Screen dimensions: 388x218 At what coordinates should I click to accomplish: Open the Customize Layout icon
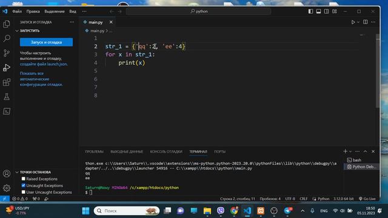335,12
